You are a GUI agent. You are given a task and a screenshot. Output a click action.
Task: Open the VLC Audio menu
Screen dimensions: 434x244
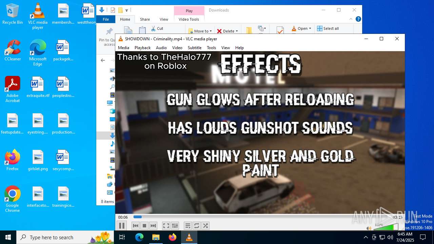pyautogui.click(x=161, y=48)
